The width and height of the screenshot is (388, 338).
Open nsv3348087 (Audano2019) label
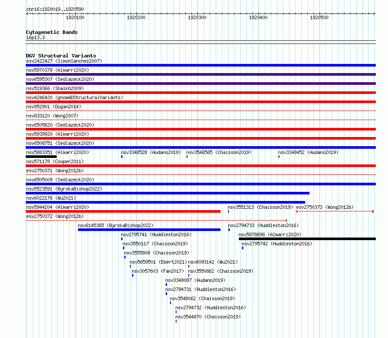click(x=195, y=280)
